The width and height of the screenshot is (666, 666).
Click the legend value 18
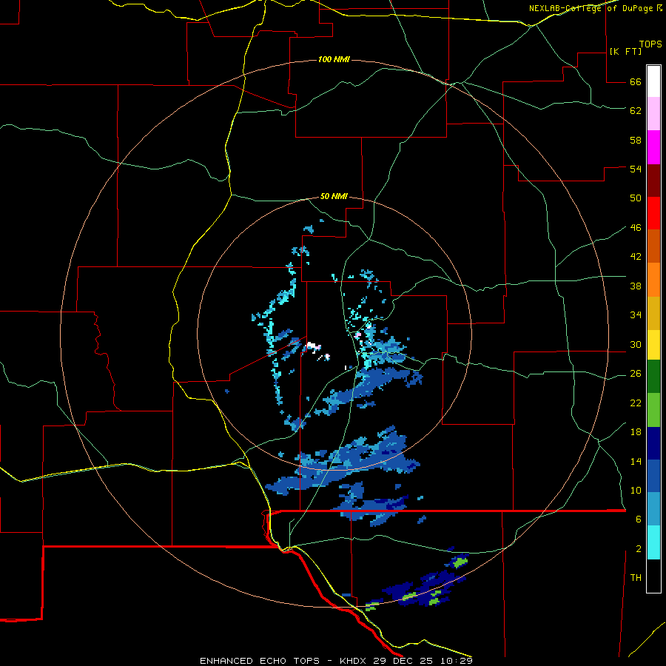pyautogui.click(x=636, y=432)
